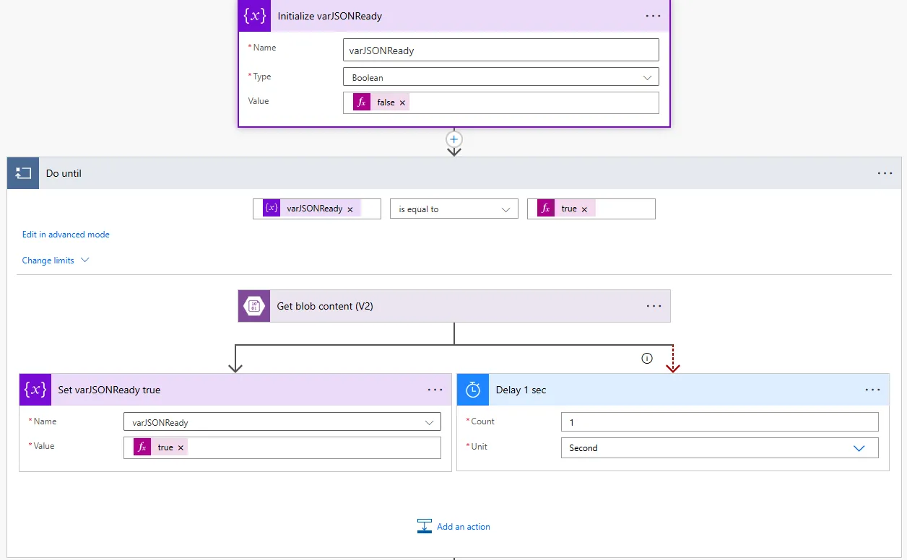Click the Set varJSONReady true variable icon

[35, 390]
